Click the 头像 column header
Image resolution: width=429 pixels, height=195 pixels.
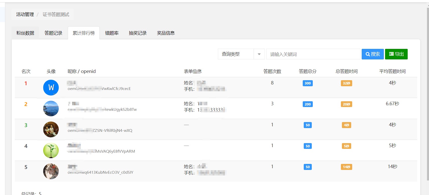[x=51, y=71]
